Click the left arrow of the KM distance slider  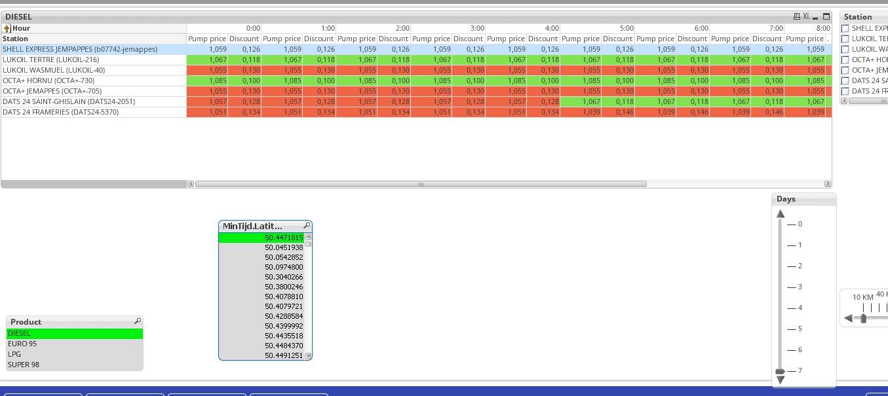(848, 318)
